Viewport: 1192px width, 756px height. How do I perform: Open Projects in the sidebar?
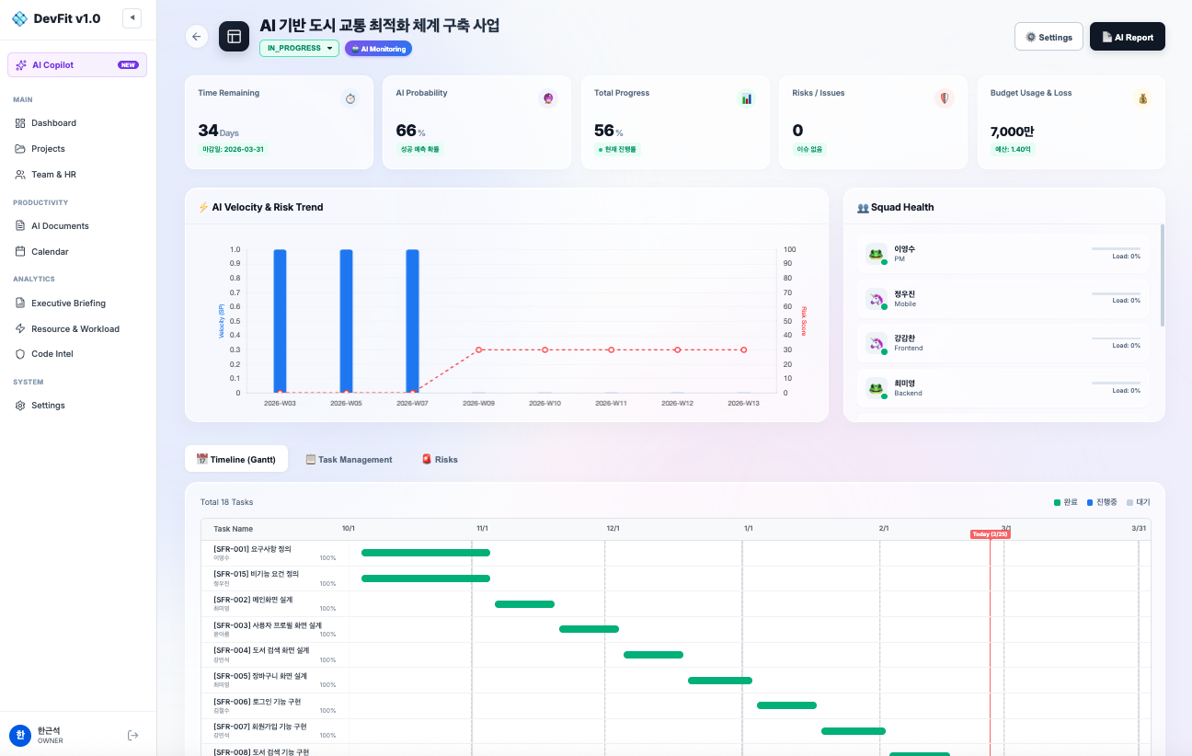click(x=48, y=148)
